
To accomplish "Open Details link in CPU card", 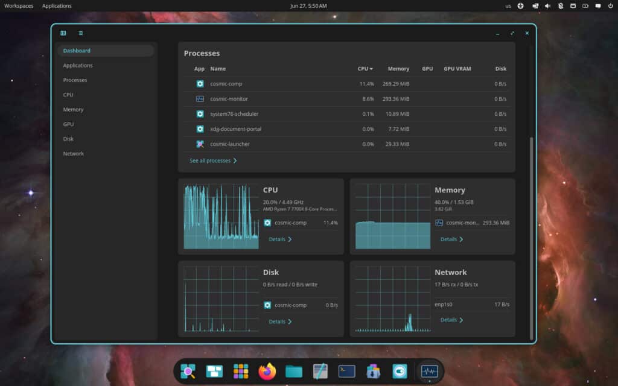I will [x=280, y=239].
